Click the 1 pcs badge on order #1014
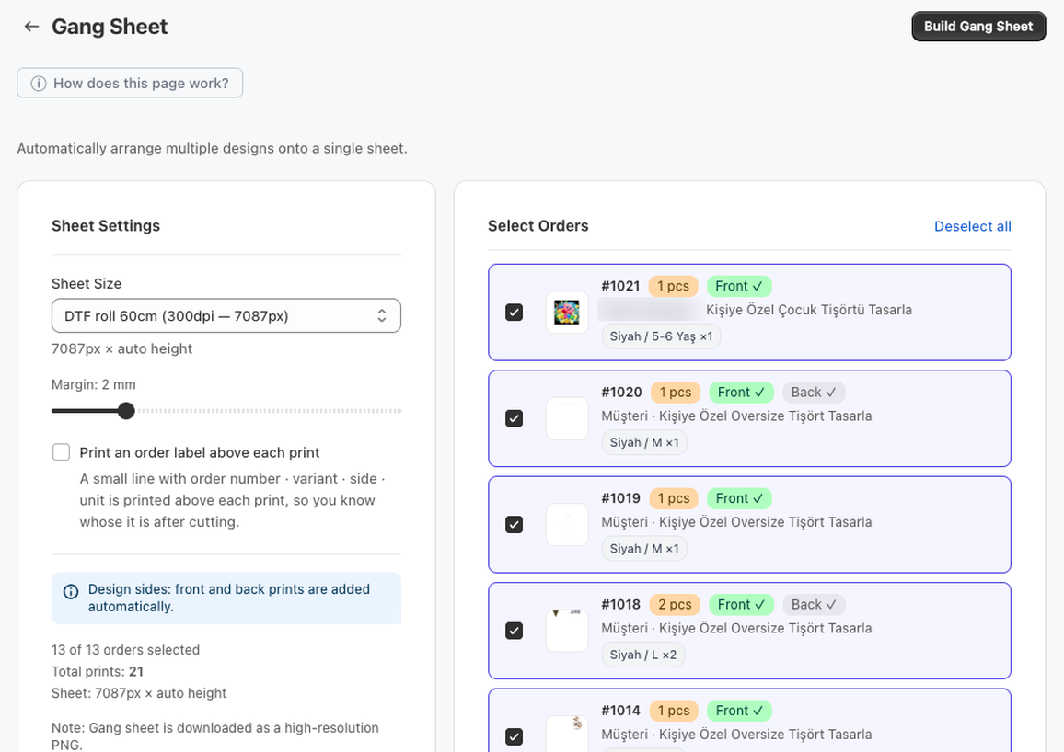This screenshot has width=1064, height=752. (x=673, y=711)
